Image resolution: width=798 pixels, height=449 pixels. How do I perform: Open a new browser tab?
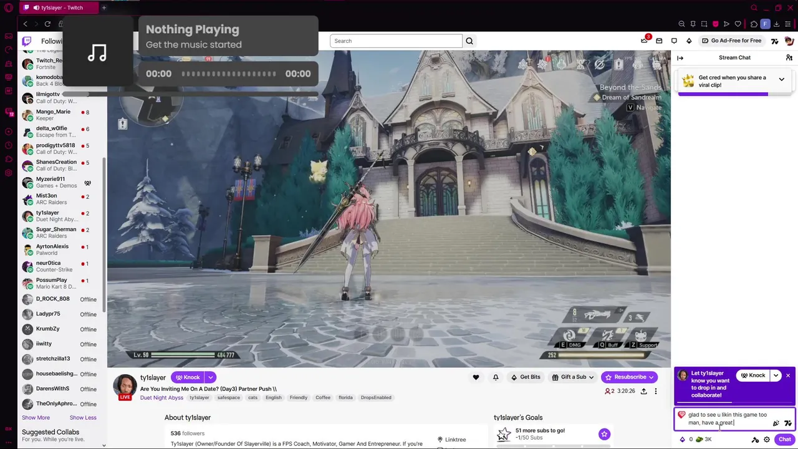pos(104,7)
